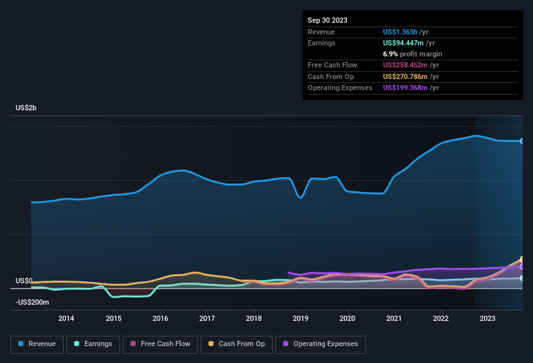
Task: Click the Sep 30 2023 tooltip date
Action: pyautogui.click(x=327, y=20)
